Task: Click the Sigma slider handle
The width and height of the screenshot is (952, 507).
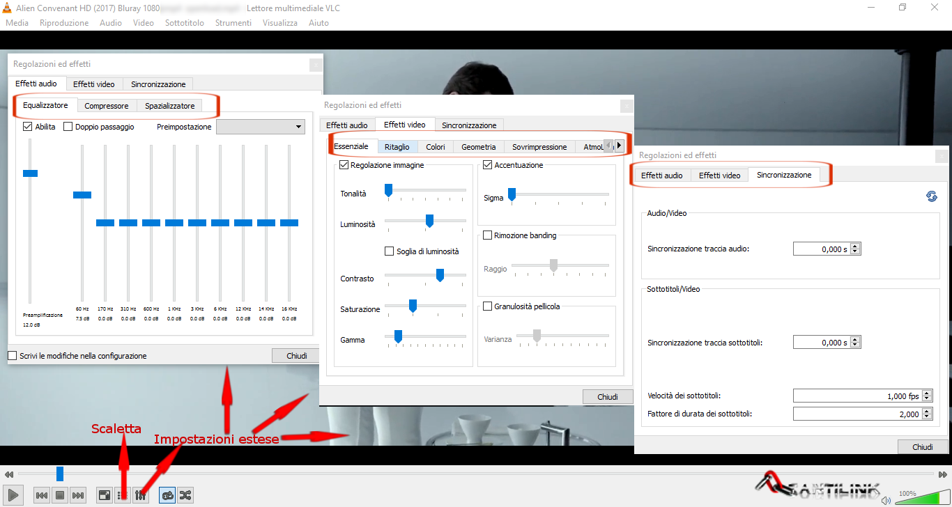Action: 512,194
